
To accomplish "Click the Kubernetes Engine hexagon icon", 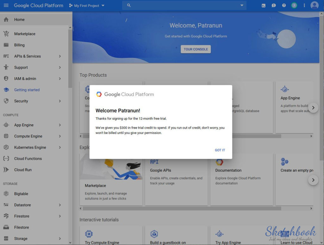I will [6, 147].
